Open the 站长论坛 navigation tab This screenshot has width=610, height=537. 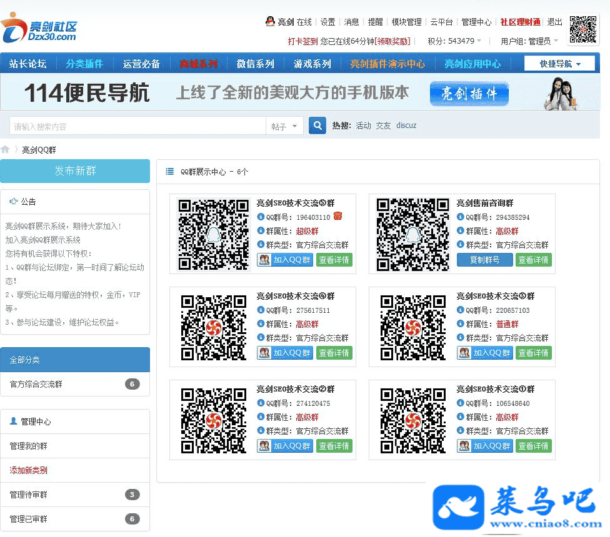[28, 64]
